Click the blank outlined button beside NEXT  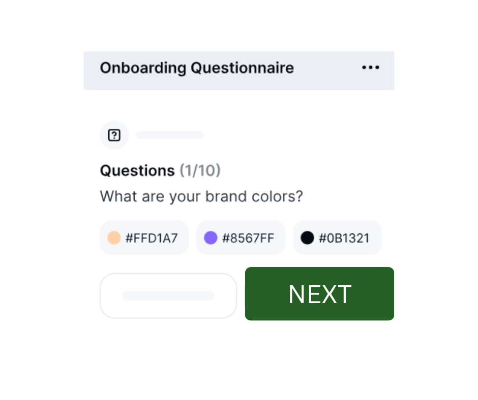coord(168,295)
